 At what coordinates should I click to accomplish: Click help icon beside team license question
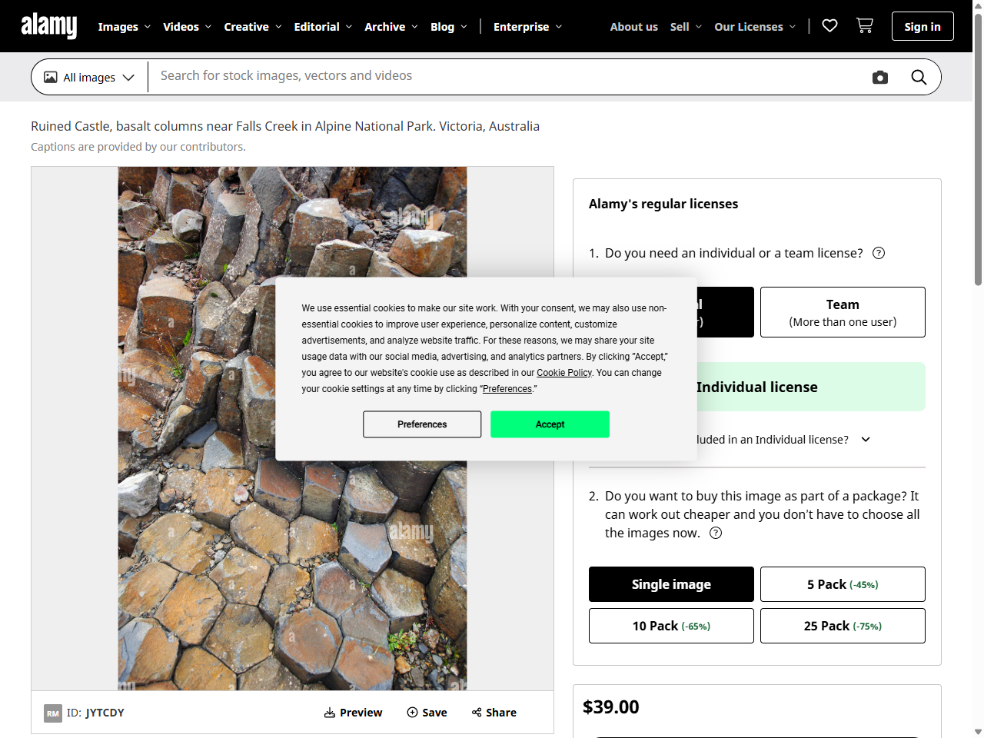[879, 253]
